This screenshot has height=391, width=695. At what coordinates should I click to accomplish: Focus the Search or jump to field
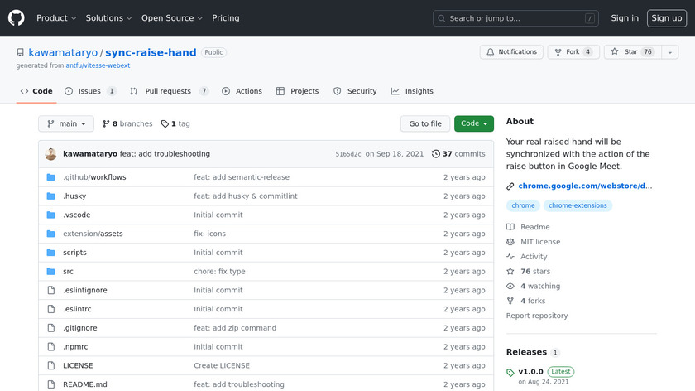(x=515, y=18)
